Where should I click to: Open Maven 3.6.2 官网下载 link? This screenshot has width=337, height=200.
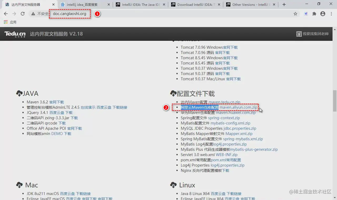click(56, 102)
